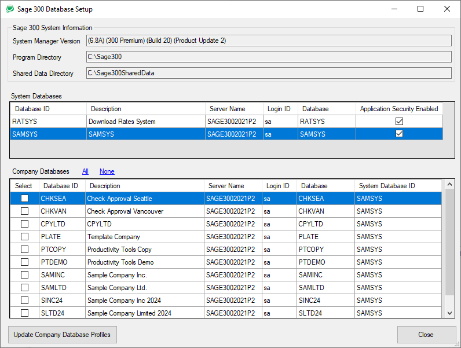Image resolution: width=461 pixels, height=348 pixels.
Task: Click Application Security Enabled column header
Action: coord(399,109)
